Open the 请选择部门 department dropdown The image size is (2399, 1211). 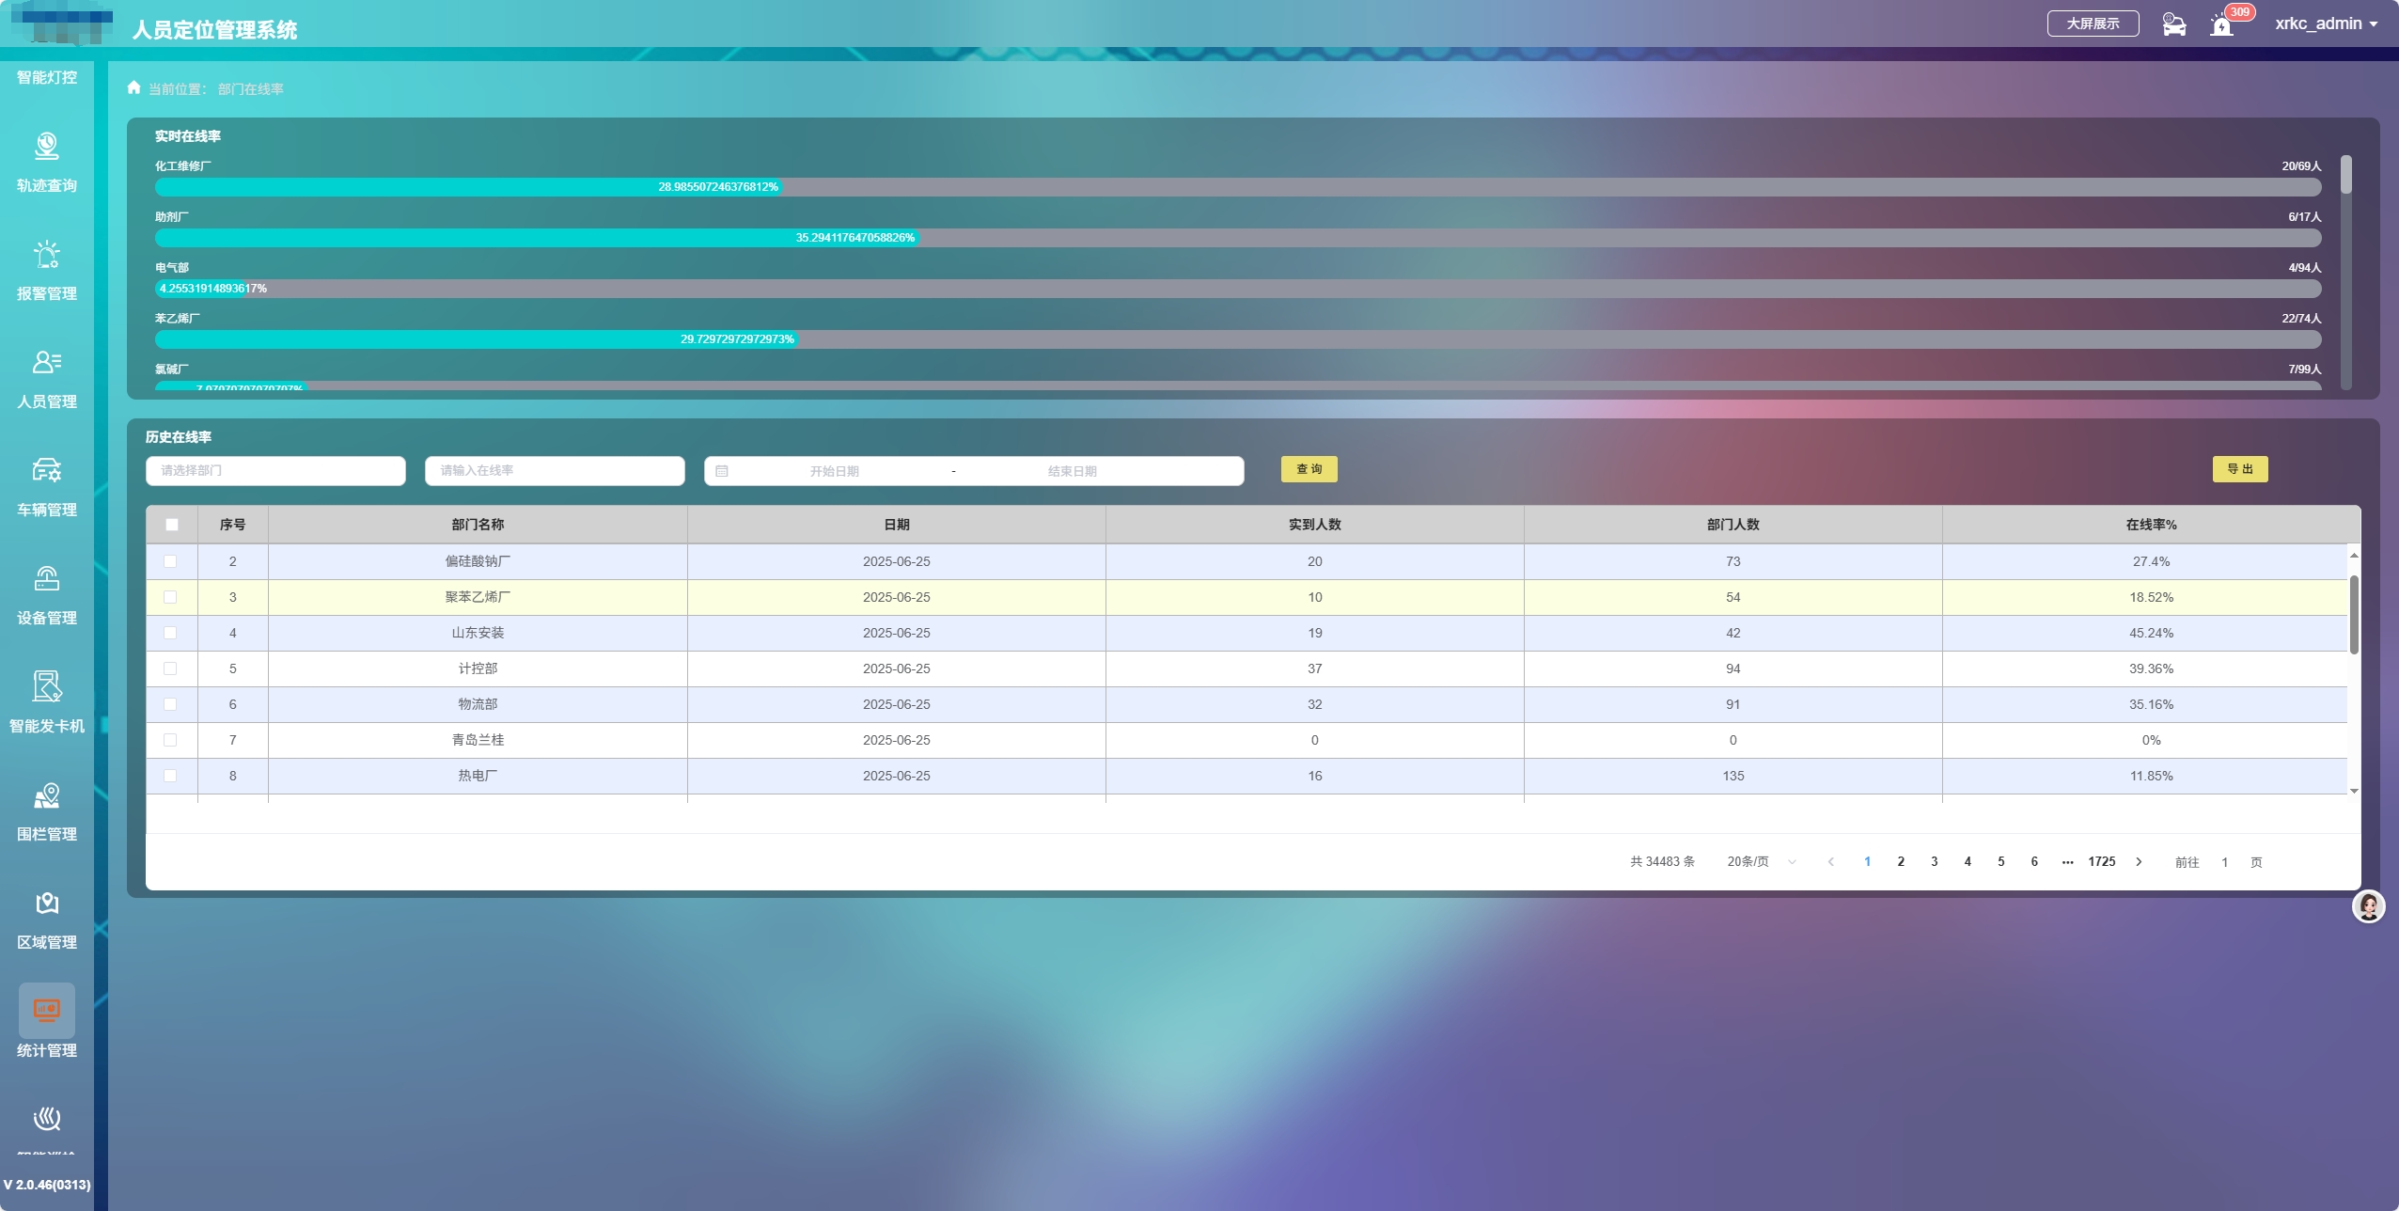[x=275, y=470]
